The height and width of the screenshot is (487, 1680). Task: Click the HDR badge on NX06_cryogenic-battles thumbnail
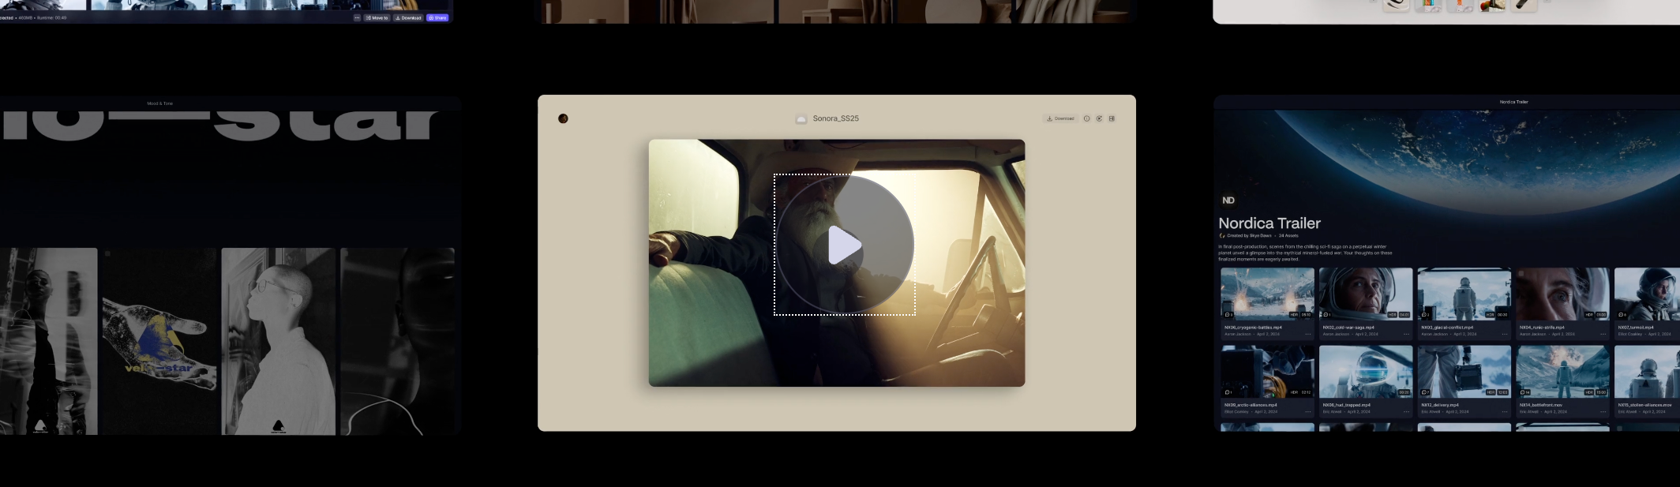tap(1294, 314)
